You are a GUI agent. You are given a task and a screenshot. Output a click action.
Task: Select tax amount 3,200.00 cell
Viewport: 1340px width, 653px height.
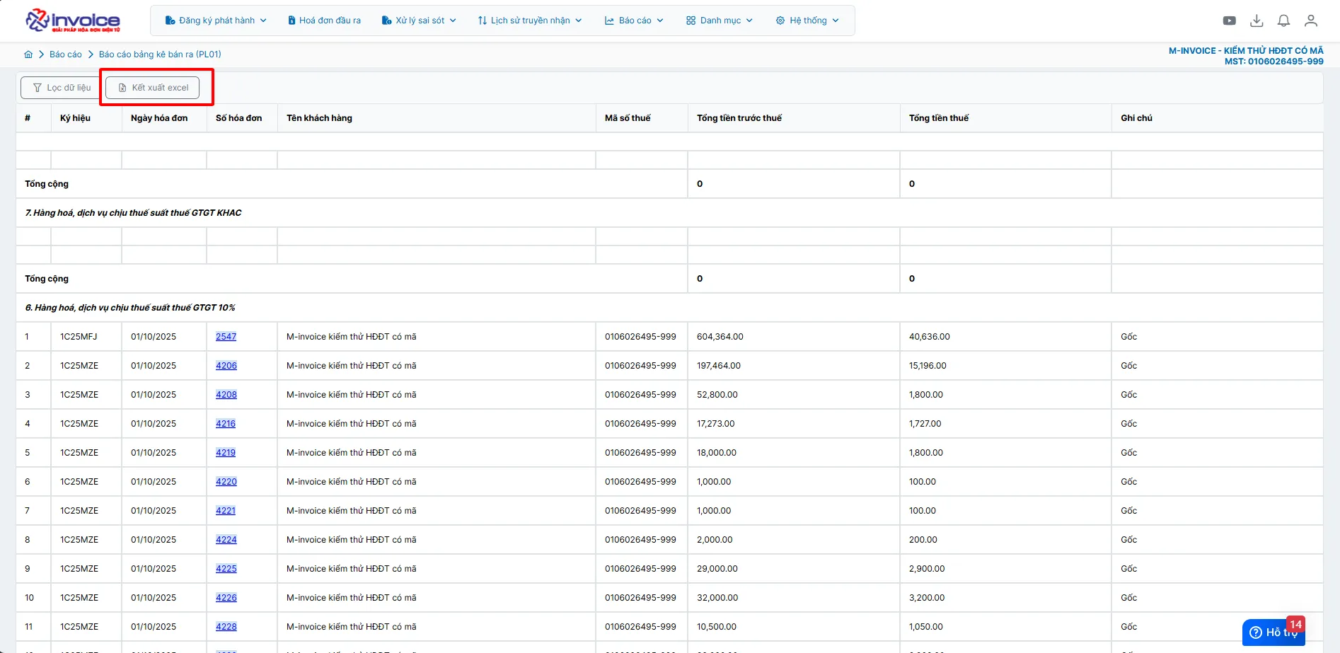1005,598
